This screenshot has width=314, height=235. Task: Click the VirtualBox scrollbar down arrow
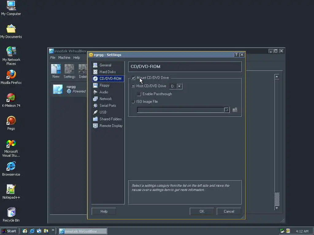point(277,208)
